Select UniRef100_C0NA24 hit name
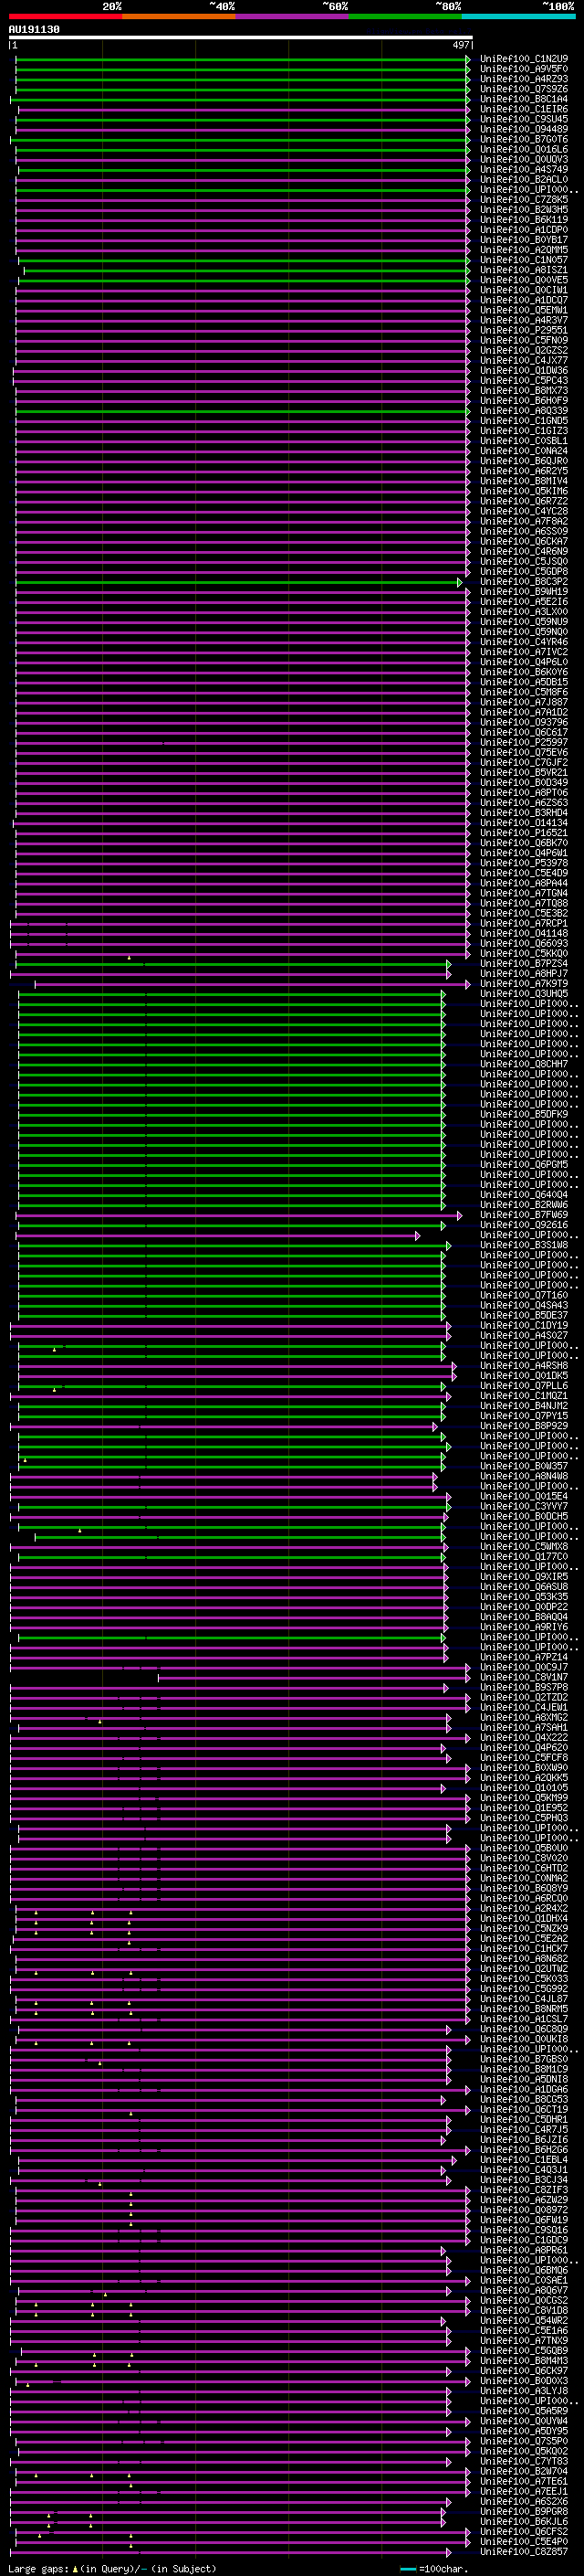 point(524,451)
